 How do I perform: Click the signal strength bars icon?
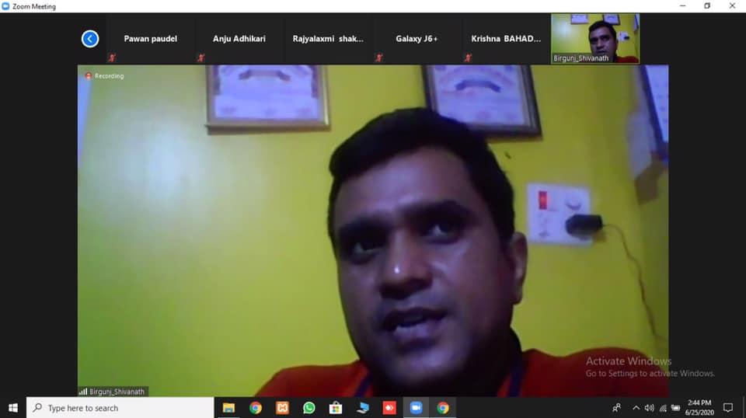(x=82, y=392)
